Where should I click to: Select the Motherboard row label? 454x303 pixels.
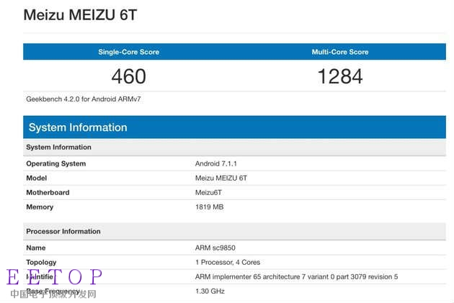[x=48, y=193]
